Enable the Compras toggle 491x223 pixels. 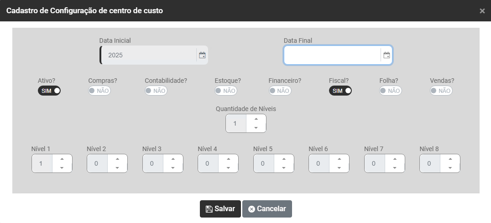99,91
